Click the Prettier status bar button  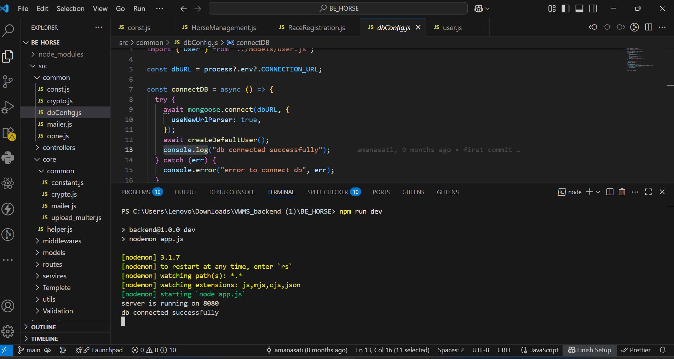pyautogui.click(x=636, y=350)
